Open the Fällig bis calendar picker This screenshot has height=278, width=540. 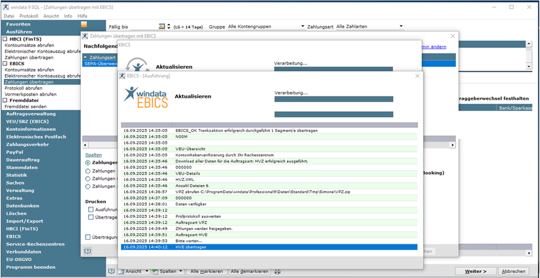[x=161, y=26]
